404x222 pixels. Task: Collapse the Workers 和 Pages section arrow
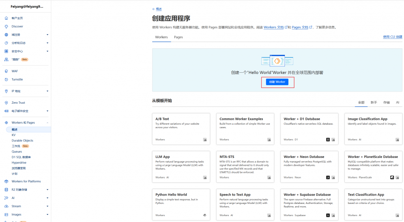point(47,123)
